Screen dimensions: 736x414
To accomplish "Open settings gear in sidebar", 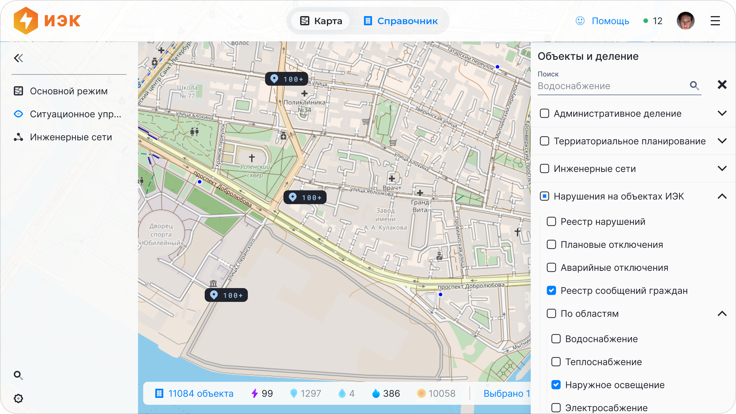I will pyautogui.click(x=18, y=398).
